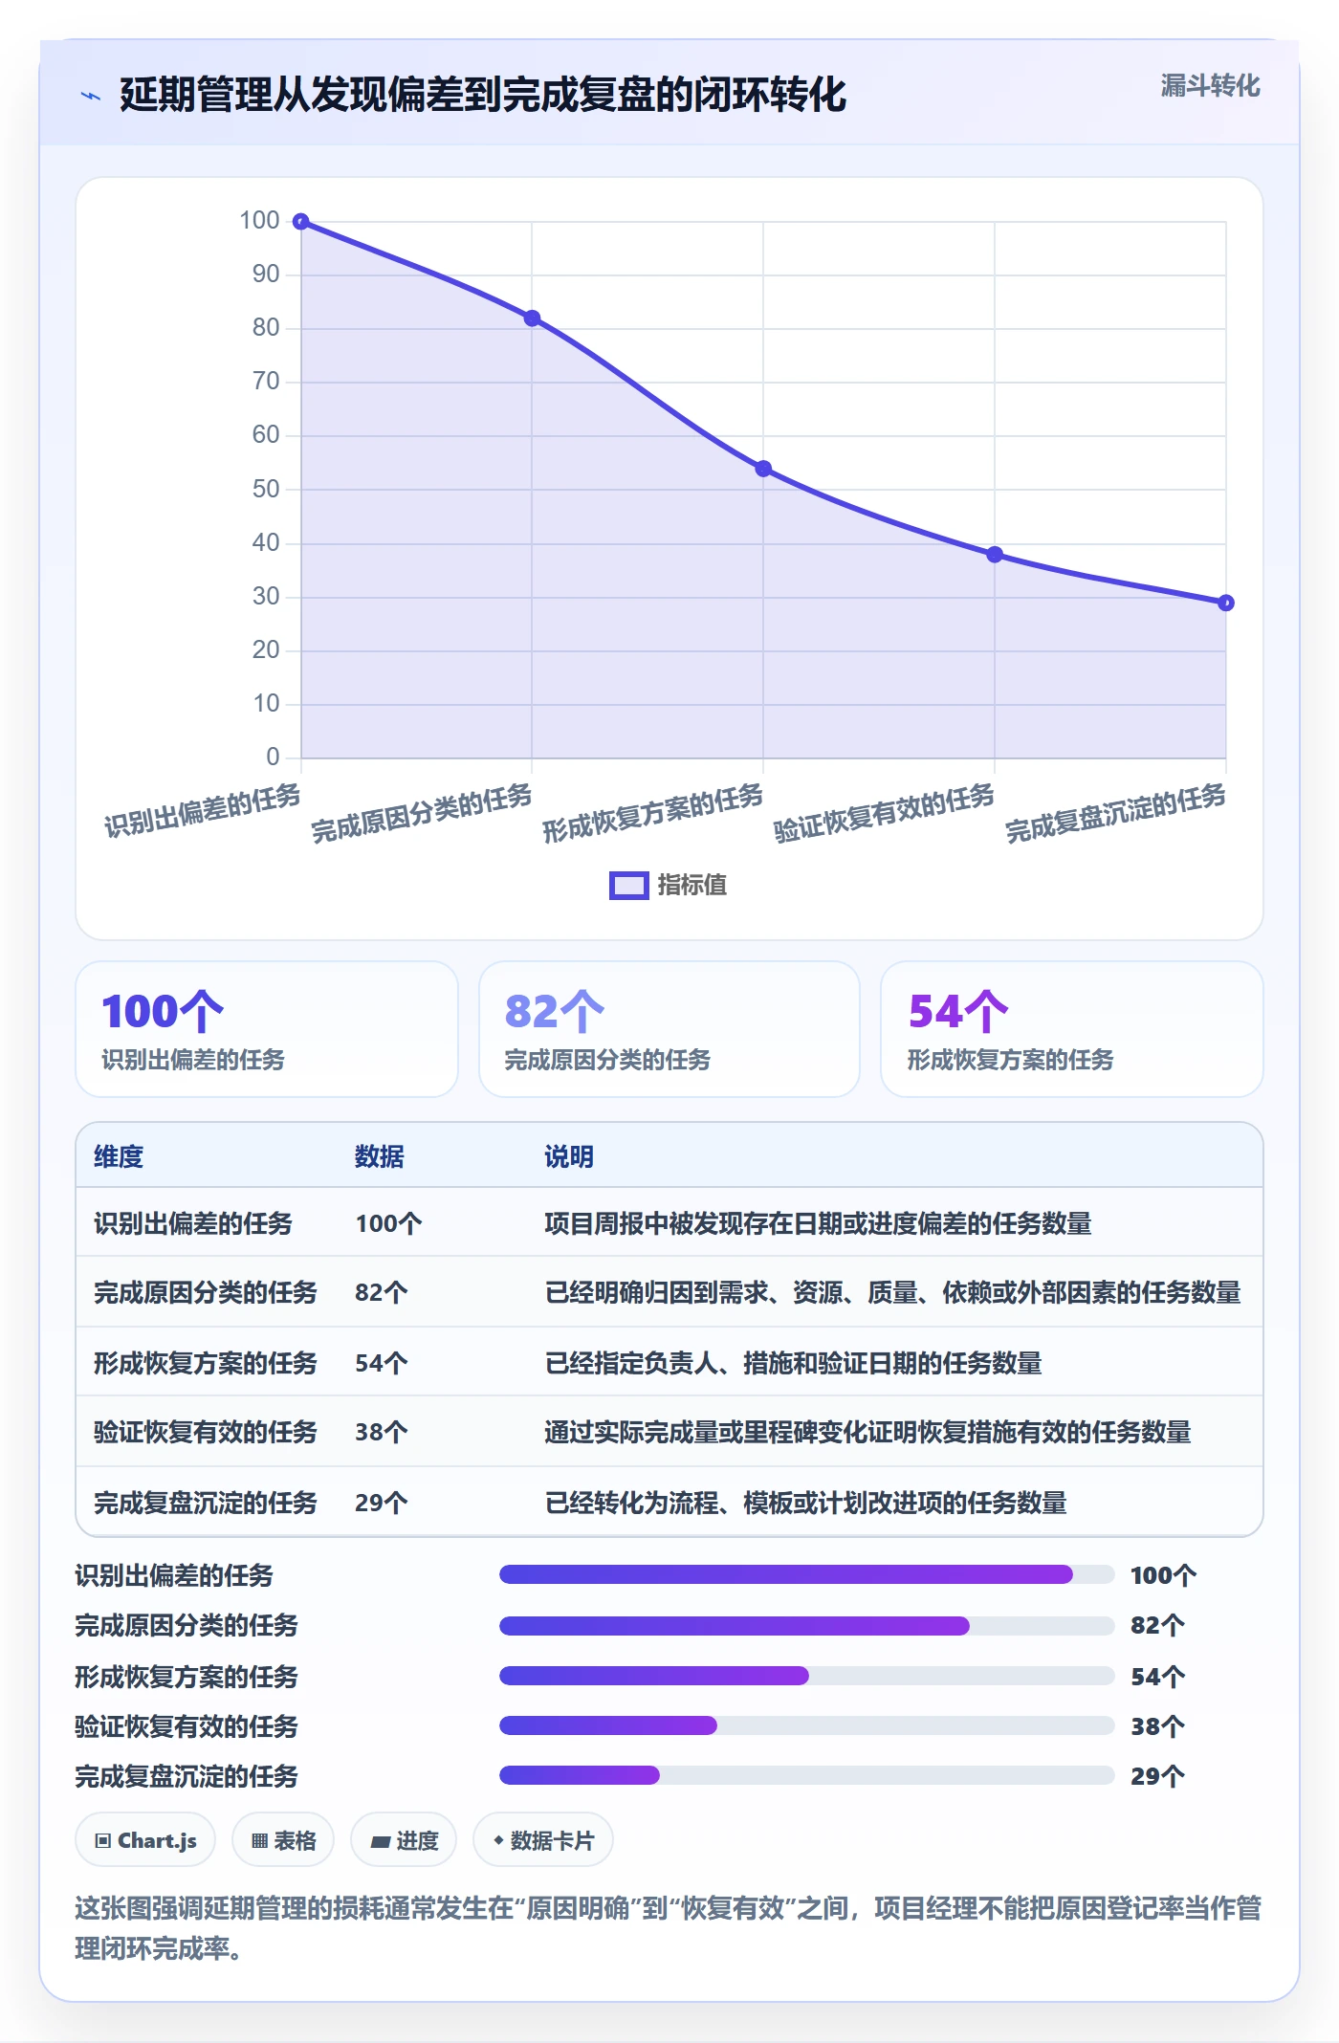Click the 识别出偏差的任务 x-axis label
The height and width of the screenshot is (2043, 1339).
202,811
